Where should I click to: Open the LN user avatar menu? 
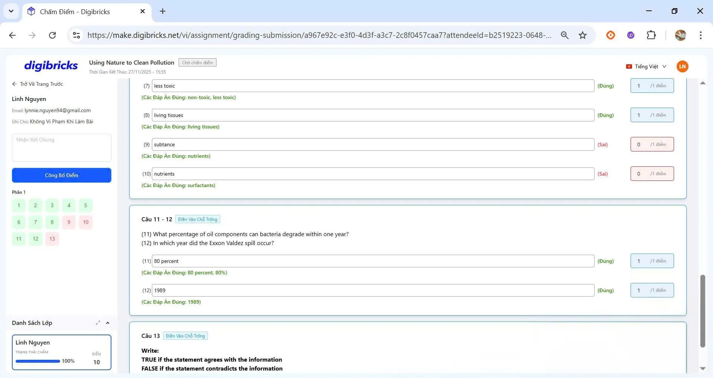682,66
